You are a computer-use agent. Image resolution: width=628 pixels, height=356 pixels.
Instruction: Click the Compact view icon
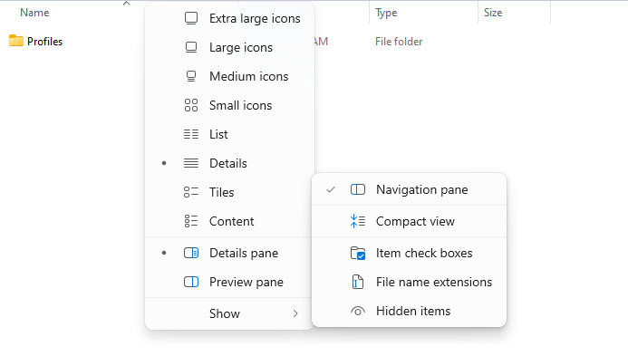pyautogui.click(x=358, y=221)
